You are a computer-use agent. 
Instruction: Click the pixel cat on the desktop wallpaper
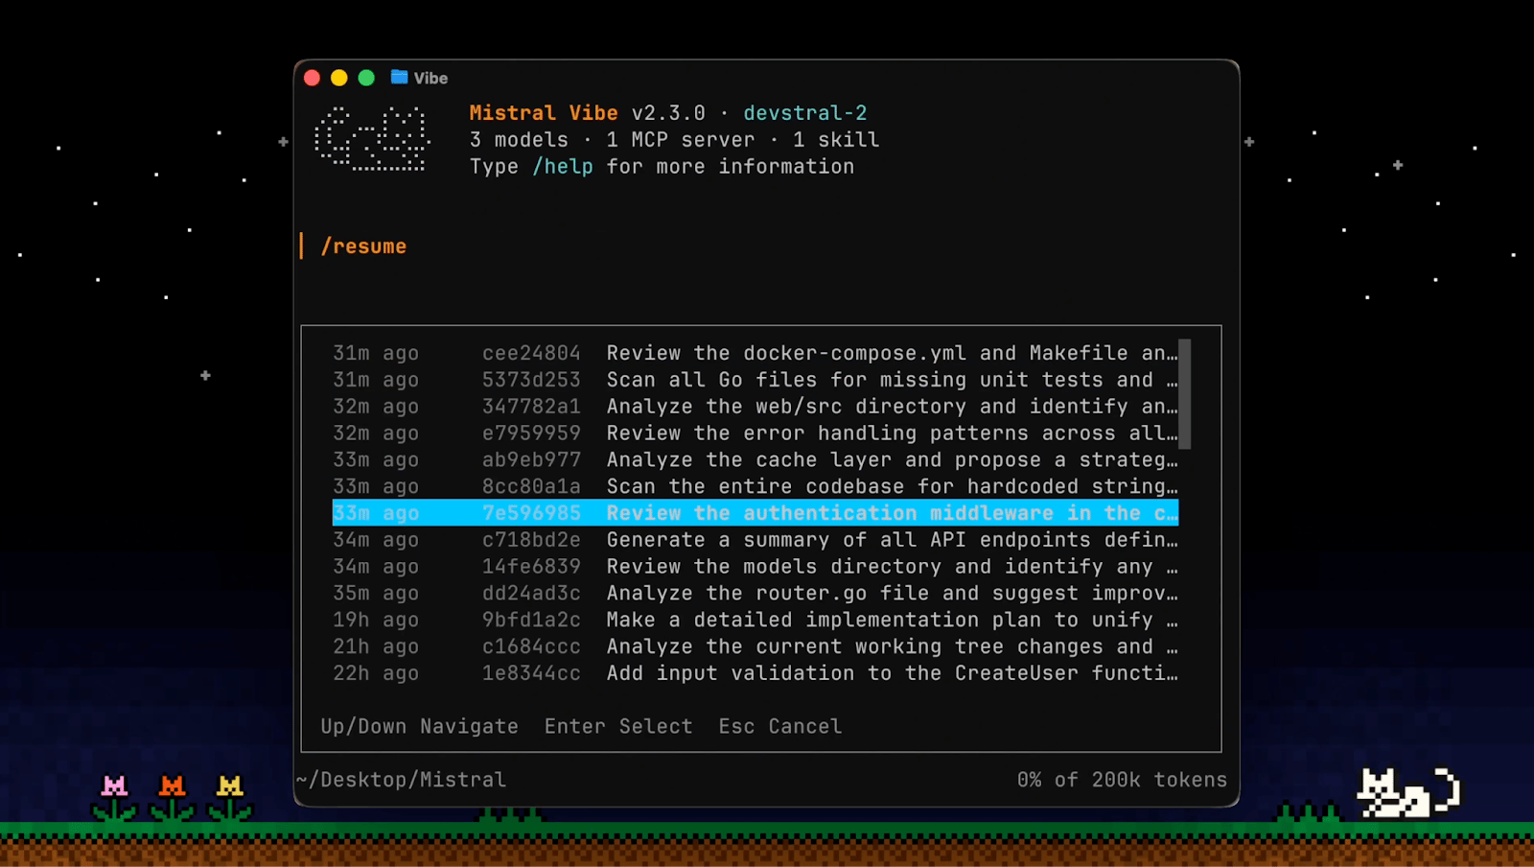pos(1408,792)
